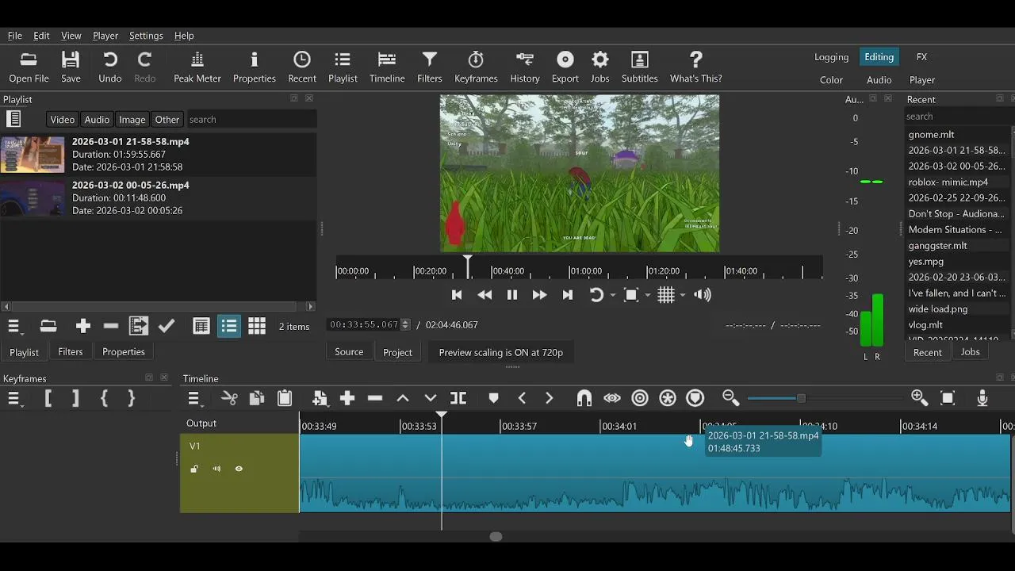Lift the clip with the Timeline up-chevron icon
Viewport: 1015px width, 571px height.
(x=403, y=398)
